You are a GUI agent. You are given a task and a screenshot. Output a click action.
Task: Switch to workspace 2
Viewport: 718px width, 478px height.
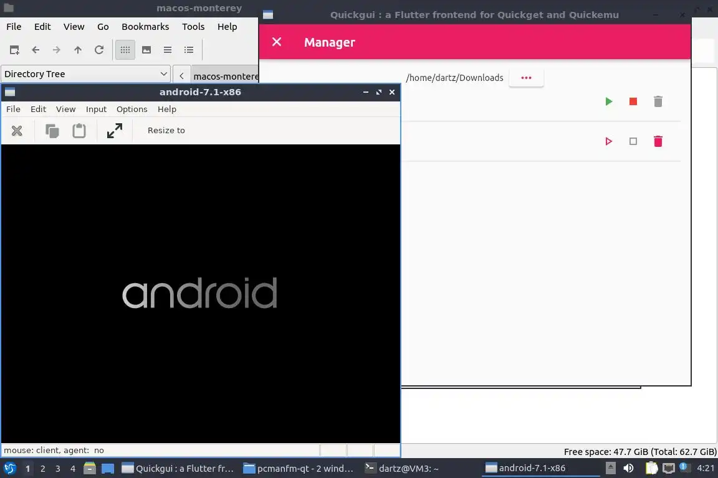(x=43, y=469)
